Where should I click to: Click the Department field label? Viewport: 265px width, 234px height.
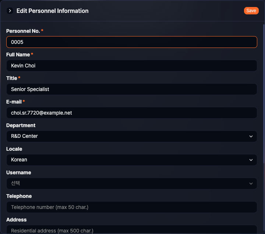21,125
